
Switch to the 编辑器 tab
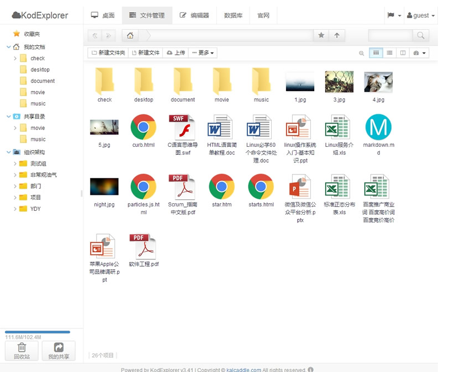(195, 15)
